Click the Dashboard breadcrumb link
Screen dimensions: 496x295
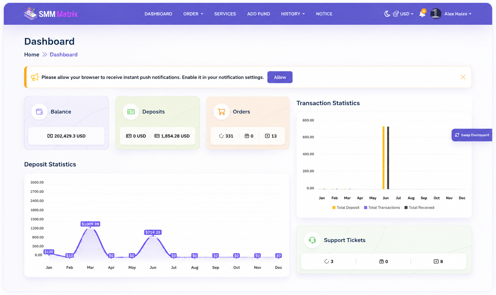coord(63,55)
